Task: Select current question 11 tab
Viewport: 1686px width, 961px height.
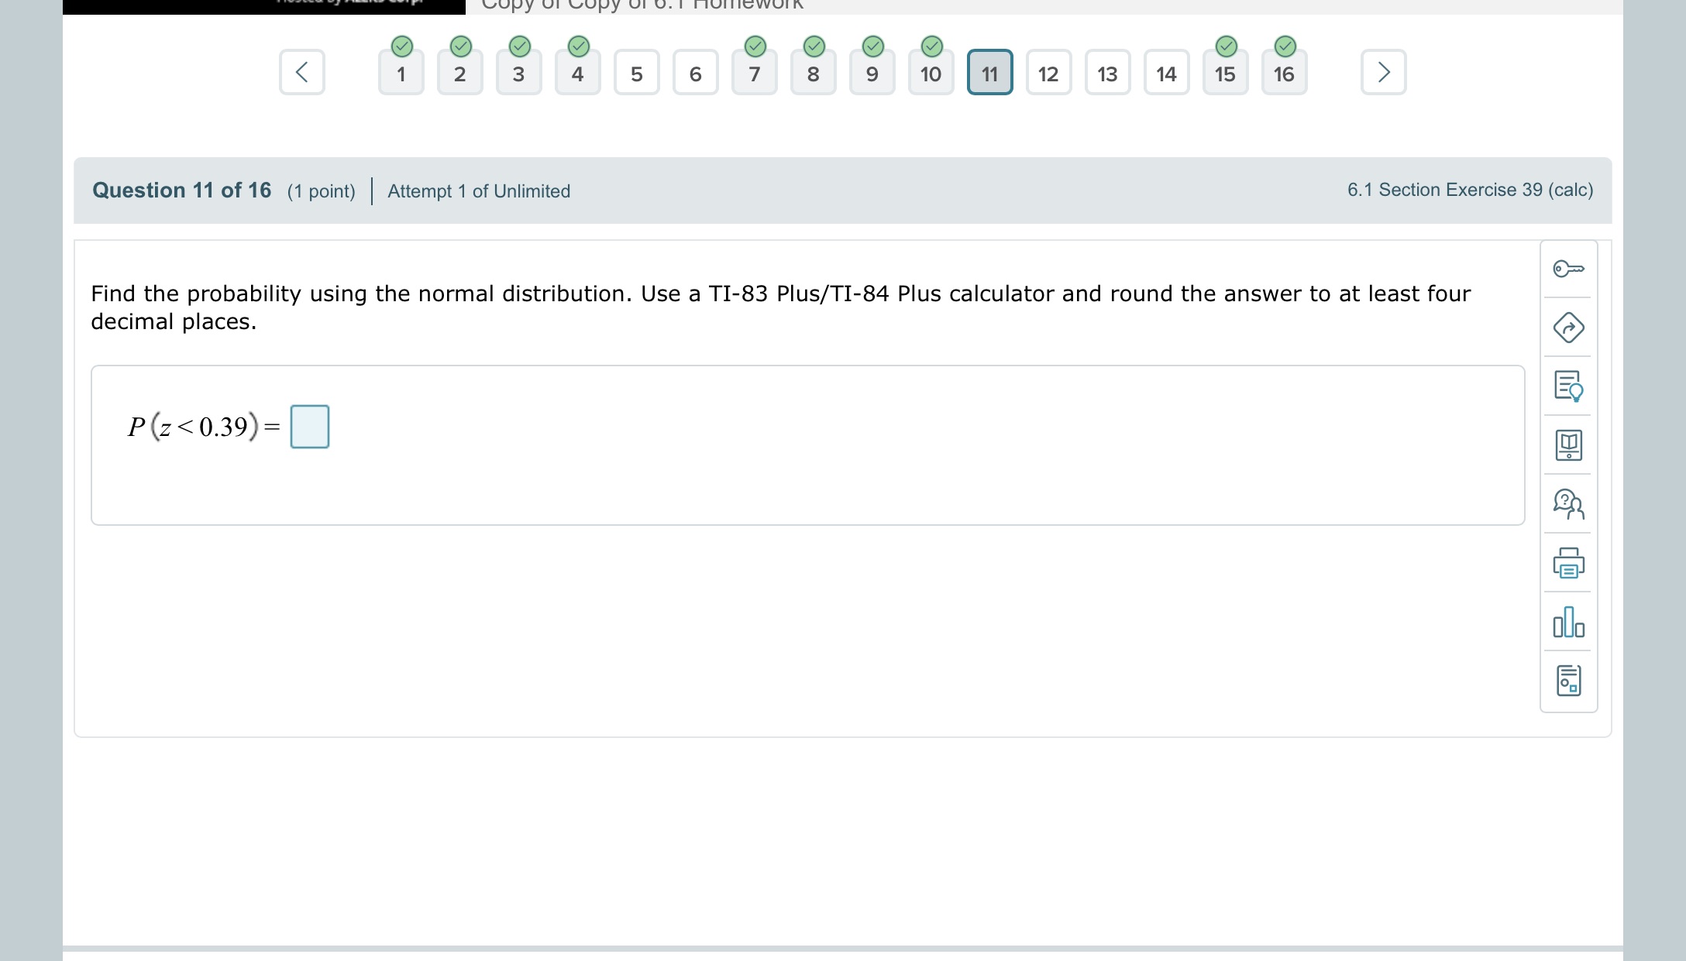Action: pos(989,74)
